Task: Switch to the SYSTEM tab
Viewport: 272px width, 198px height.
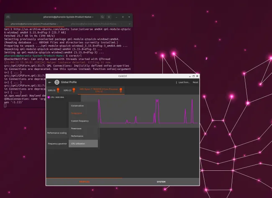Action: pos(161,182)
